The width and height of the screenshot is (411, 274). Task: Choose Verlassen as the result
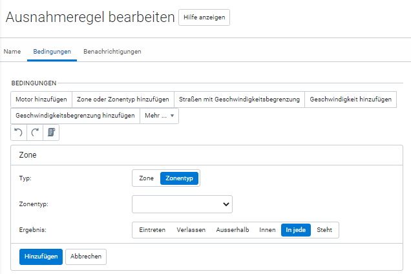click(x=191, y=230)
